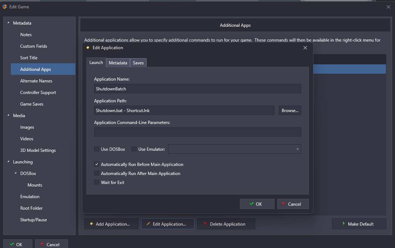The image size is (395, 248).
Task: Enable the Use DOSBox checkbox
Action: (97, 149)
